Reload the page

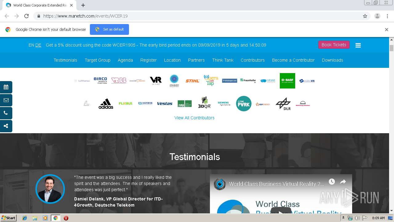(26, 16)
